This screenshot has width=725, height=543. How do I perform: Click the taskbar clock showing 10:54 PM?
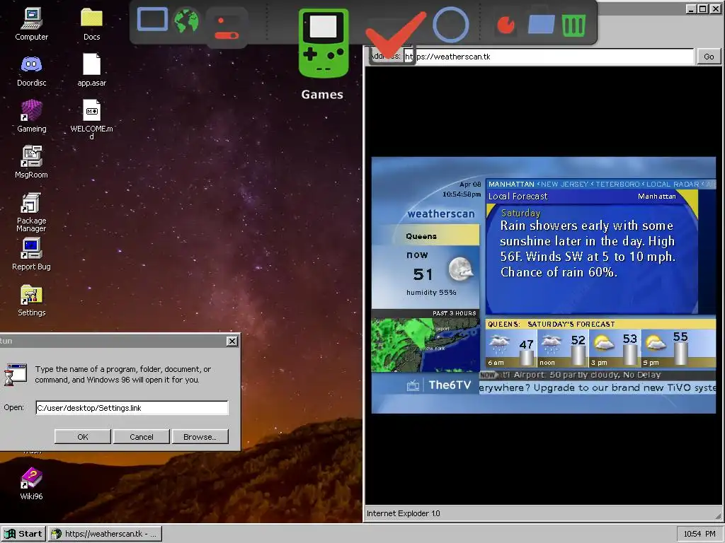coord(699,534)
